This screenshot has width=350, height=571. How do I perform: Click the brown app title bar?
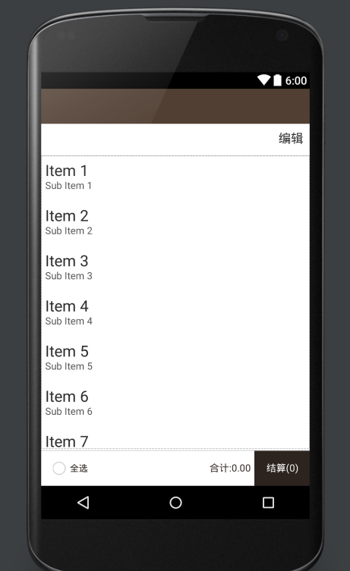click(175, 106)
